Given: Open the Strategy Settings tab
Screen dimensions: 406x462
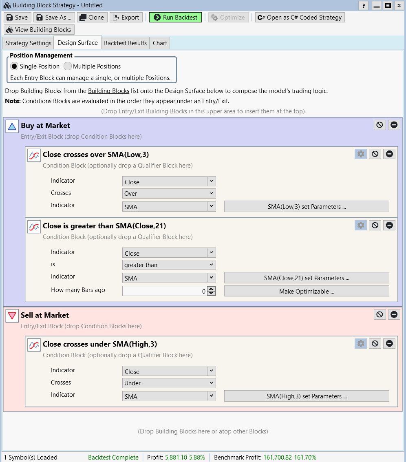Looking at the screenshot, I should click(x=29, y=43).
